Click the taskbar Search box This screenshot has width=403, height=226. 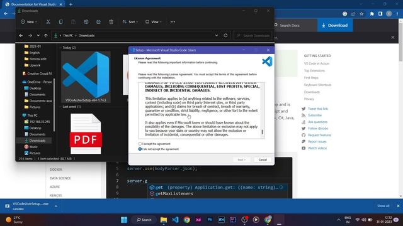(144, 220)
